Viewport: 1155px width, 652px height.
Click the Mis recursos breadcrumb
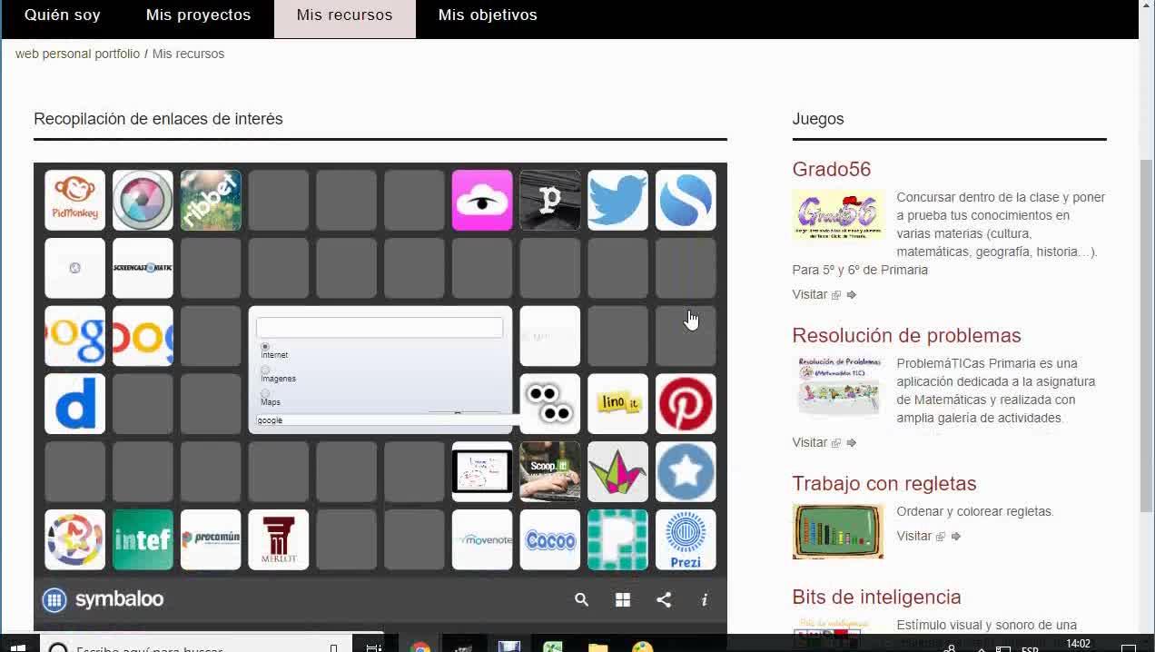coord(188,54)
